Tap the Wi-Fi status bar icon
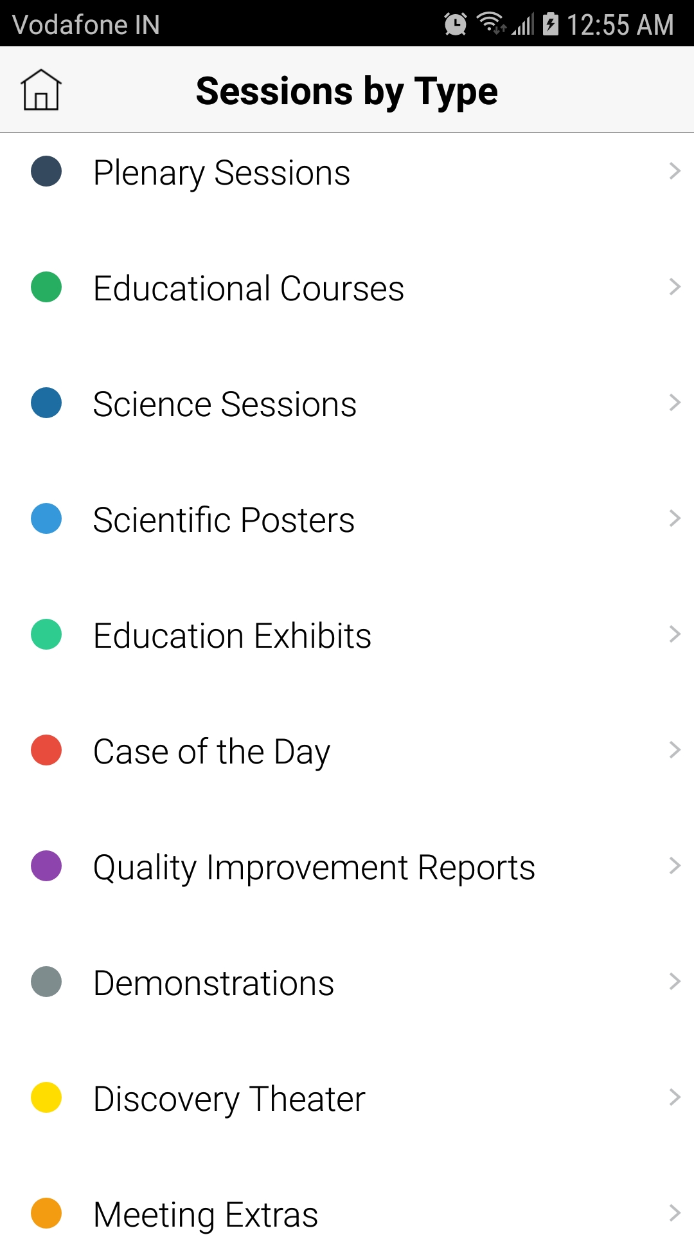Viewport: 694px width, 1235px height. (491, 23)
